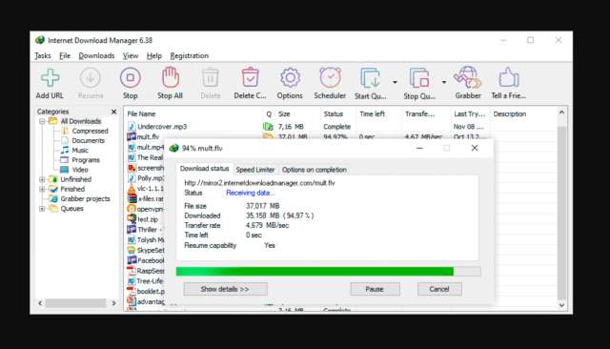Switch to the Speed Limiter tab
The width and height of the screenshot is (610, 349).
click(255, 170)
